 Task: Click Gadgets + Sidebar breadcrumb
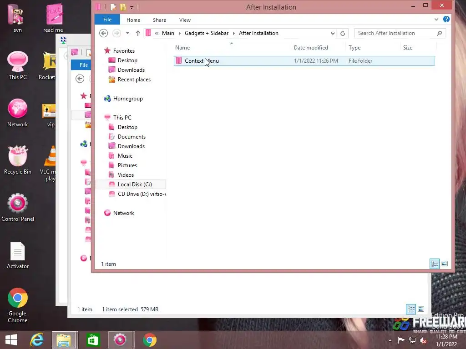(x=207, y=33)
